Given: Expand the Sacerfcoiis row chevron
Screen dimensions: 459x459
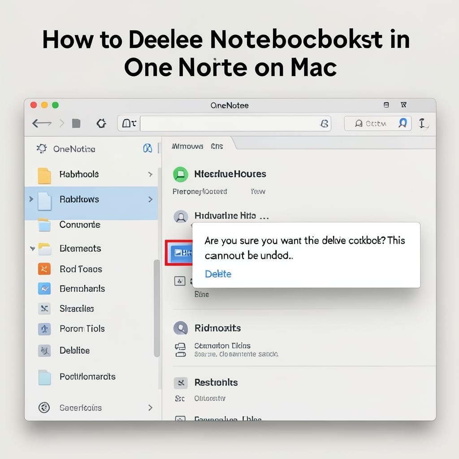Looking at the screenshot, I should [x=150, y=407].
